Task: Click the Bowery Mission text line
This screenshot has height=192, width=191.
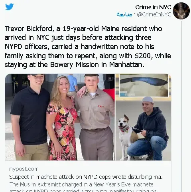Action: click(75, 65)
